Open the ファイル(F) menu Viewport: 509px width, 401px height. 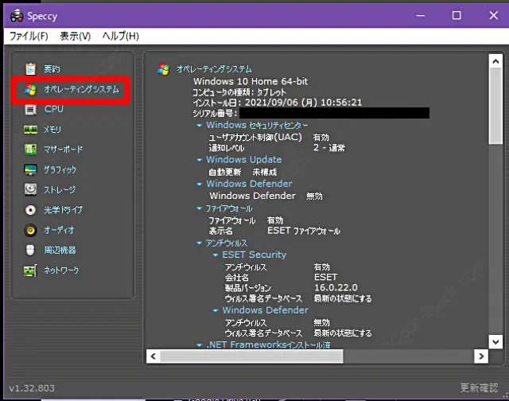(29, 36)
